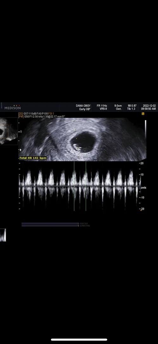
Task: Click the grayscale bar beside the image
Action: tap(146, 129)
